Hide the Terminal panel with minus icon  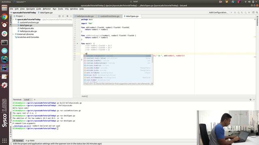click(254, 99)
